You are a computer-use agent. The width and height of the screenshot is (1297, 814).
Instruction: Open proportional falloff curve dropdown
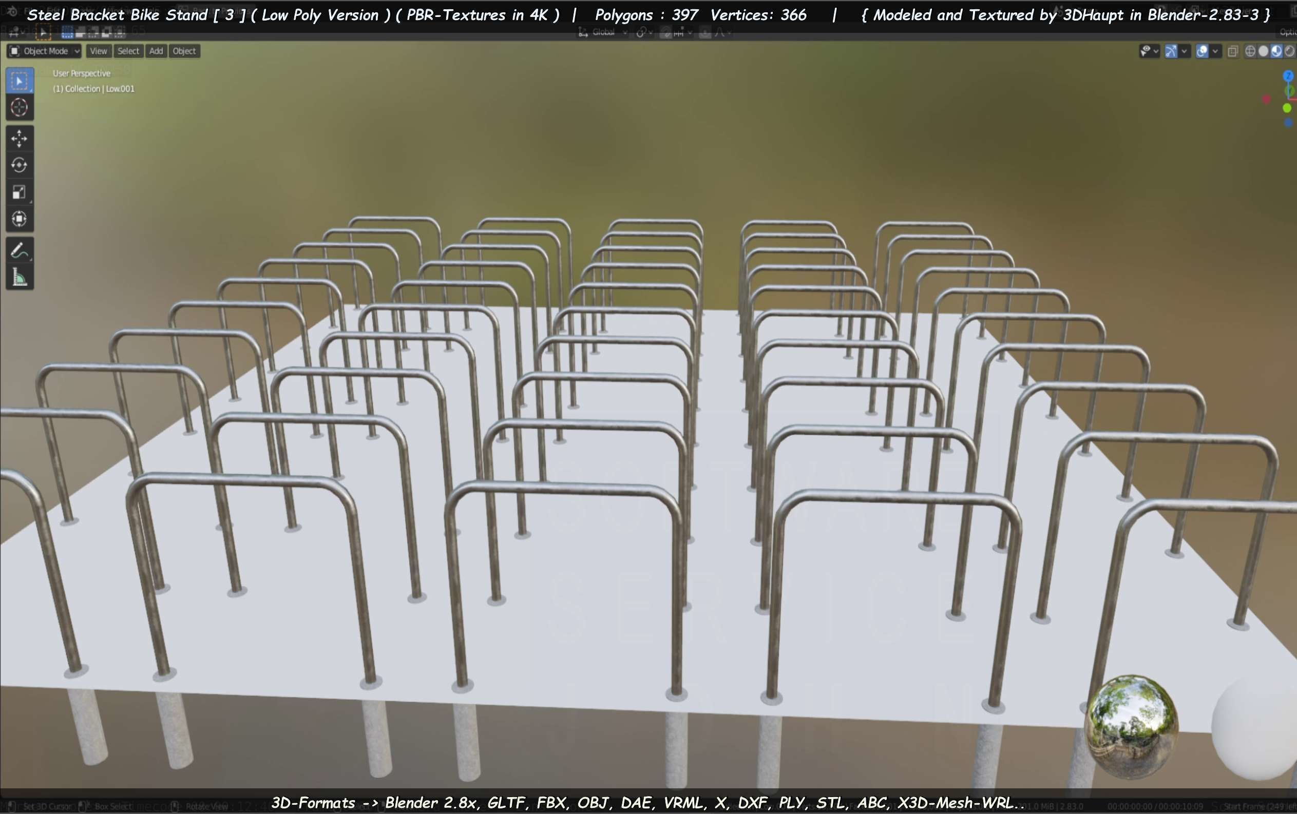723,32
